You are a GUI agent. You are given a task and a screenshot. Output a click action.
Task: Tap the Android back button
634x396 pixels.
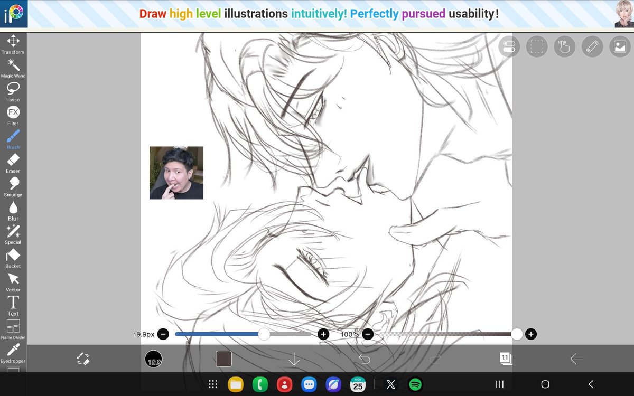point(591,384)
